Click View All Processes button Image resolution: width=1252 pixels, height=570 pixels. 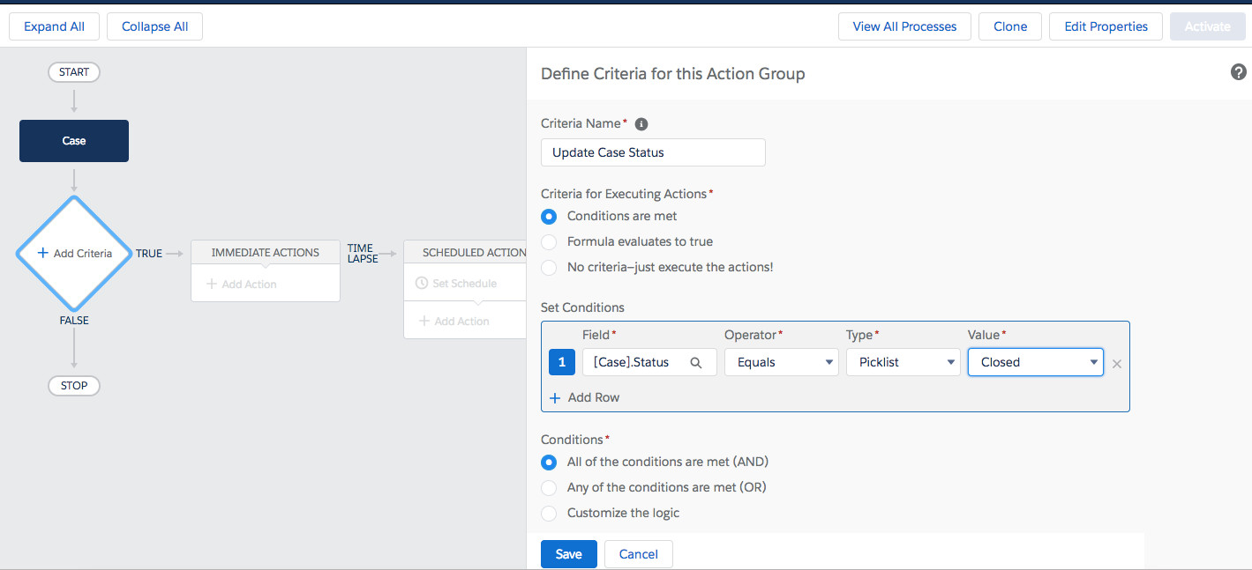(904, 26)
